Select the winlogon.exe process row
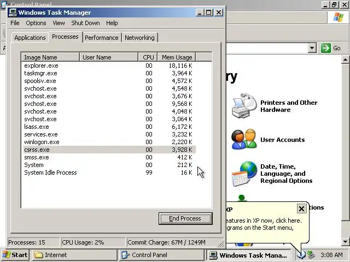 [109, 142]
